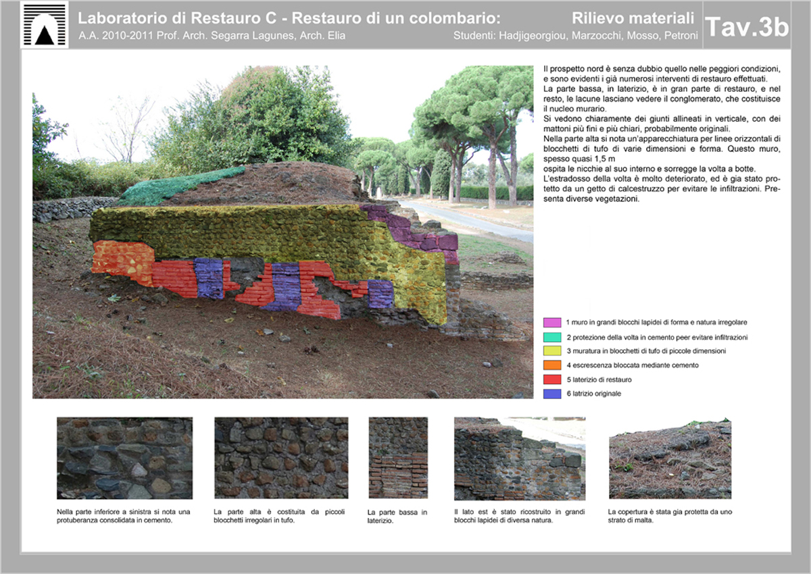Click legend text '1 muro in grandi blocchi lapidei'
811x574 pixels.
657,323
